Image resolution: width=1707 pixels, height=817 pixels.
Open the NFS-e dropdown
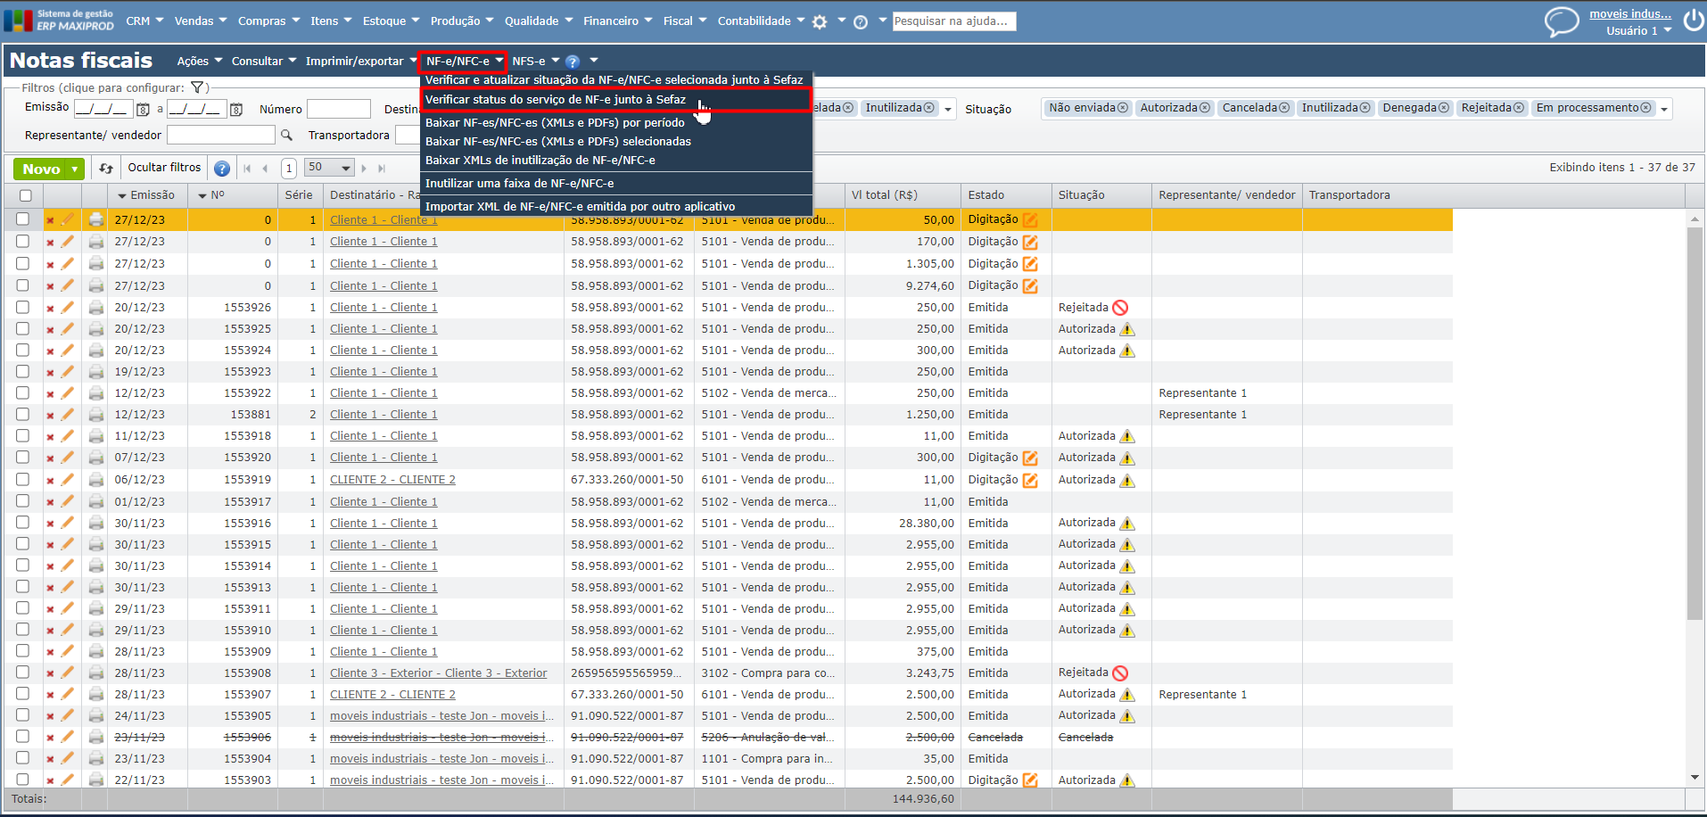tap(535, 62)
